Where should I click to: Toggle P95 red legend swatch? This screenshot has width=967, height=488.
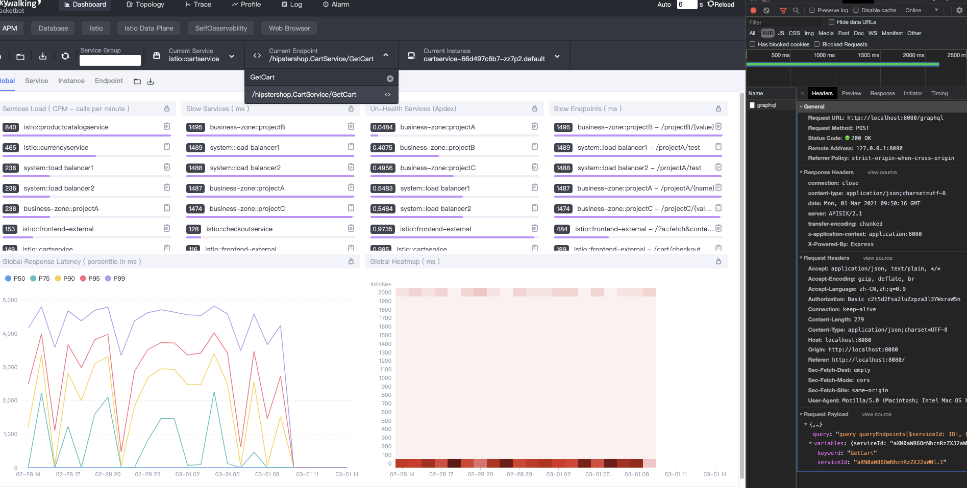(x=83, y=278)
